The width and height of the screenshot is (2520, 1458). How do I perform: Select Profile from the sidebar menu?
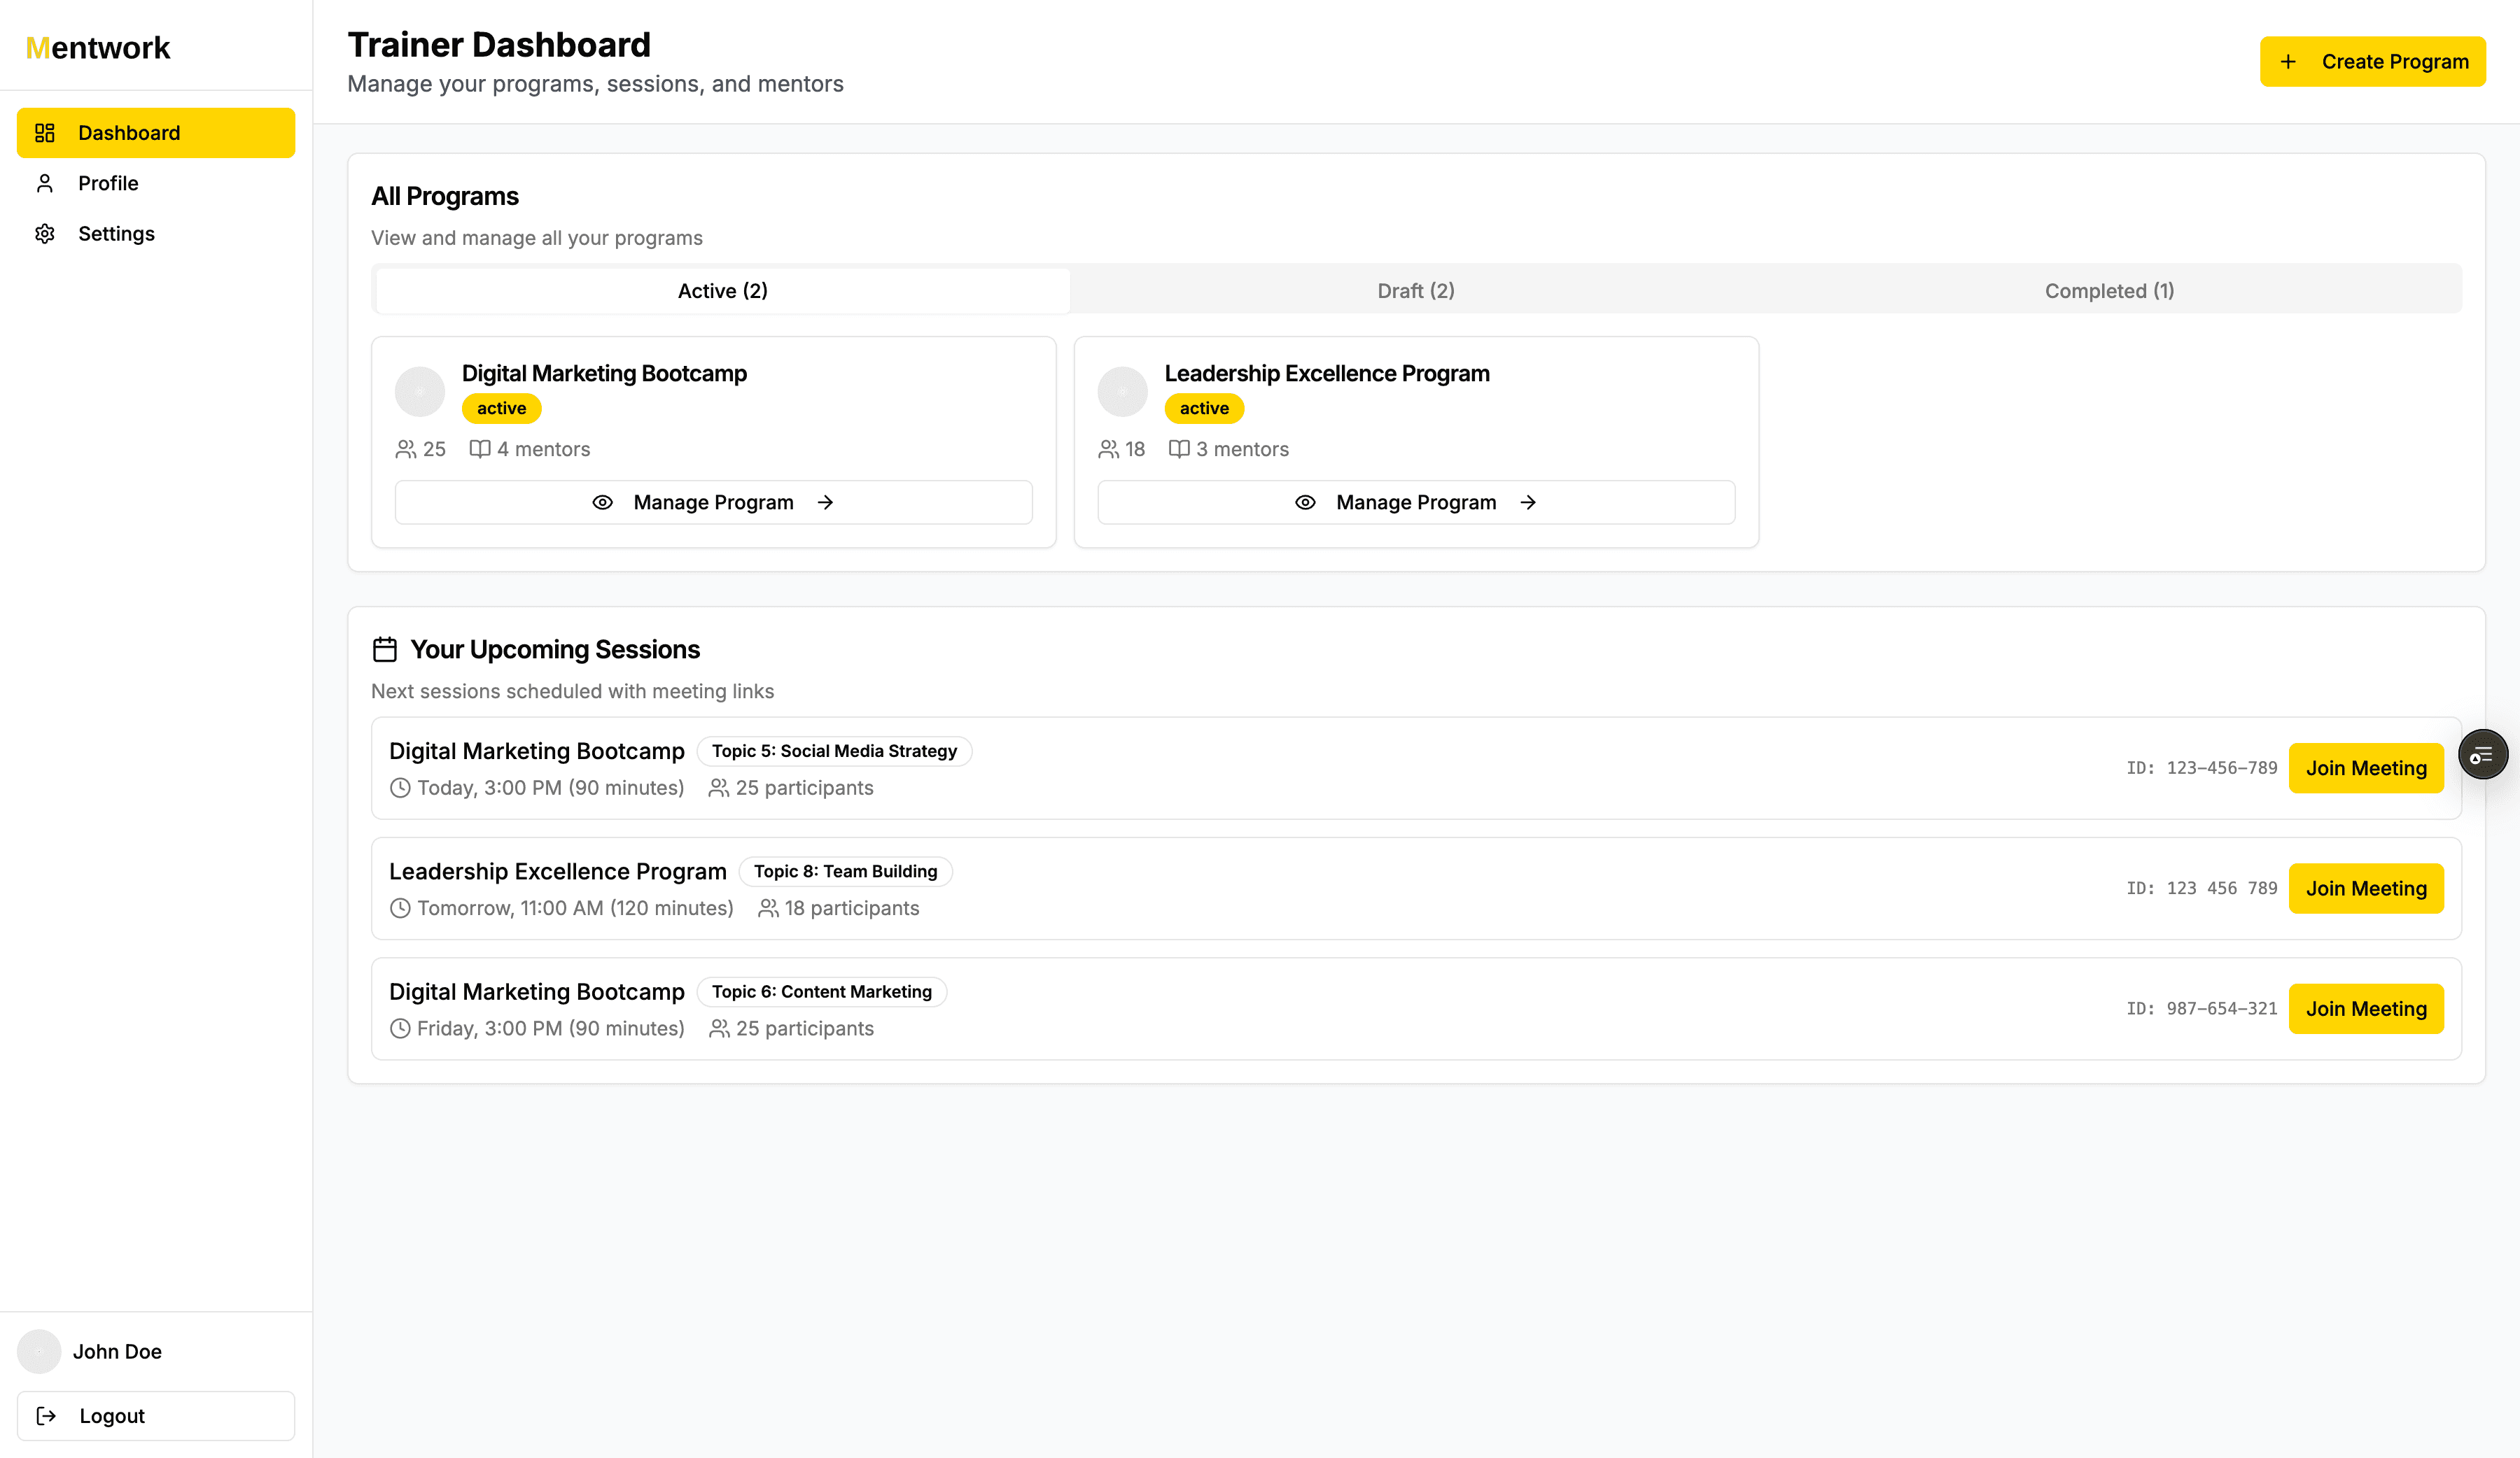tap(108, 183)
